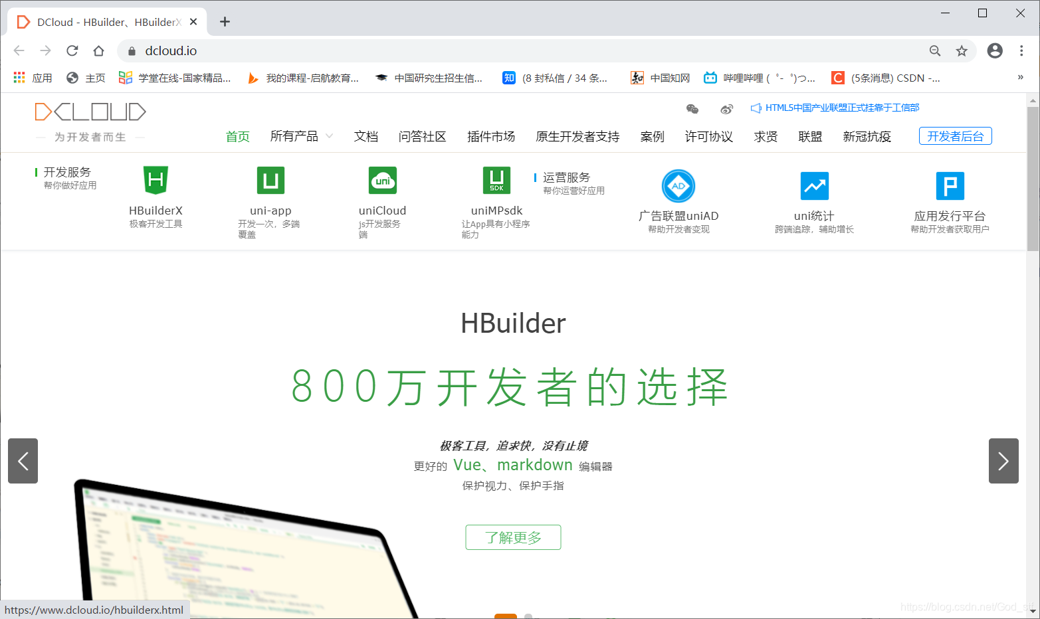
Task: Open the 新冠抗疫 nav item
Action: point(867,136)
